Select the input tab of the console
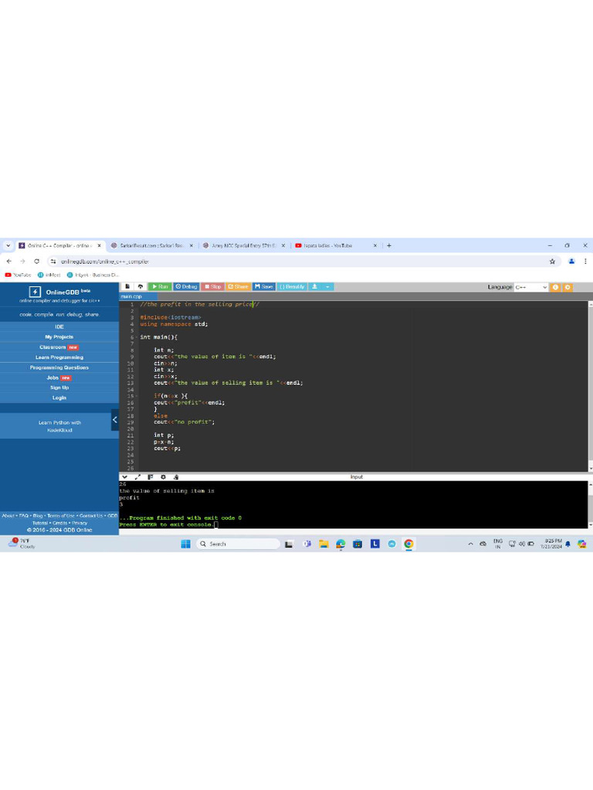 tap(357, 477)
